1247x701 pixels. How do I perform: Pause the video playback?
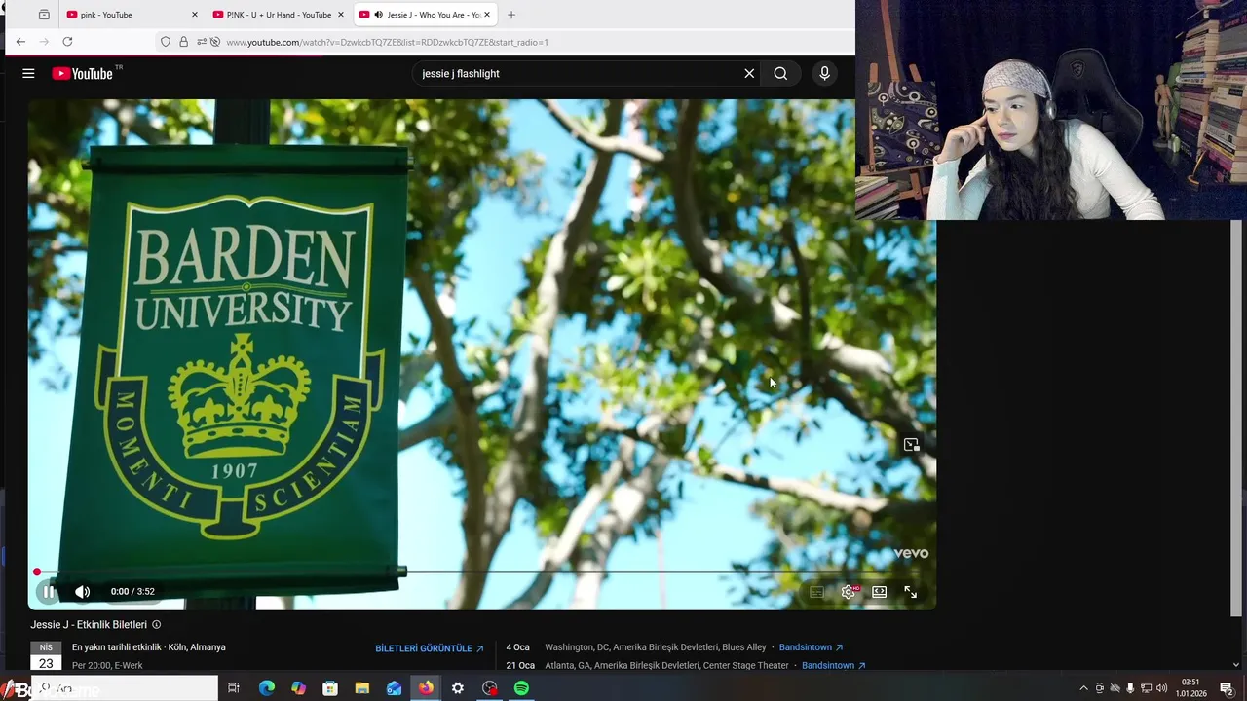(x=49, y=591)
